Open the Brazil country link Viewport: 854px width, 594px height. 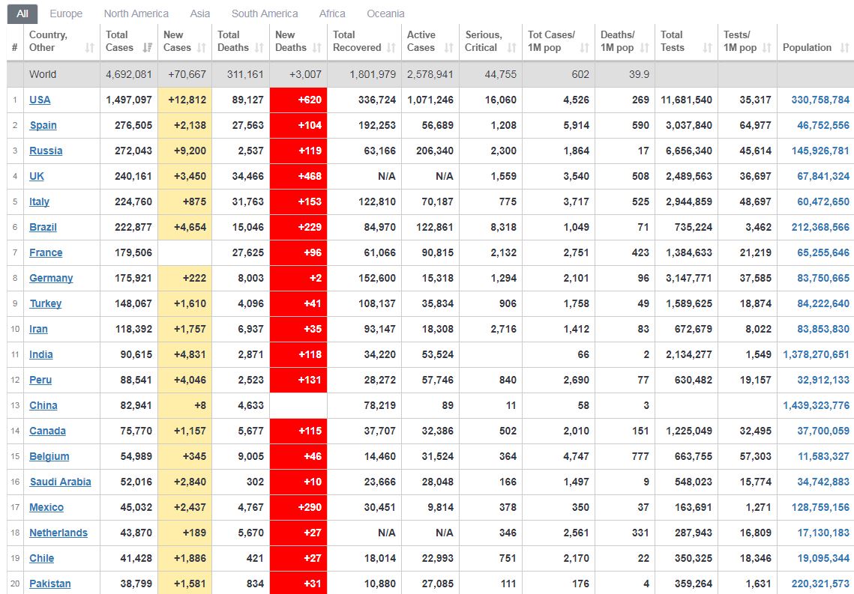point(43,228)
